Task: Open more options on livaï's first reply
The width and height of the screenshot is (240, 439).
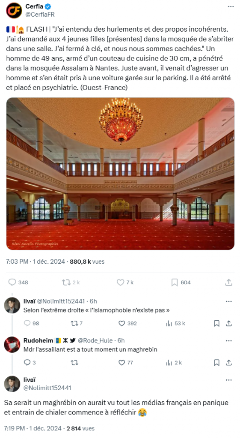Action: tap(228, 301)
